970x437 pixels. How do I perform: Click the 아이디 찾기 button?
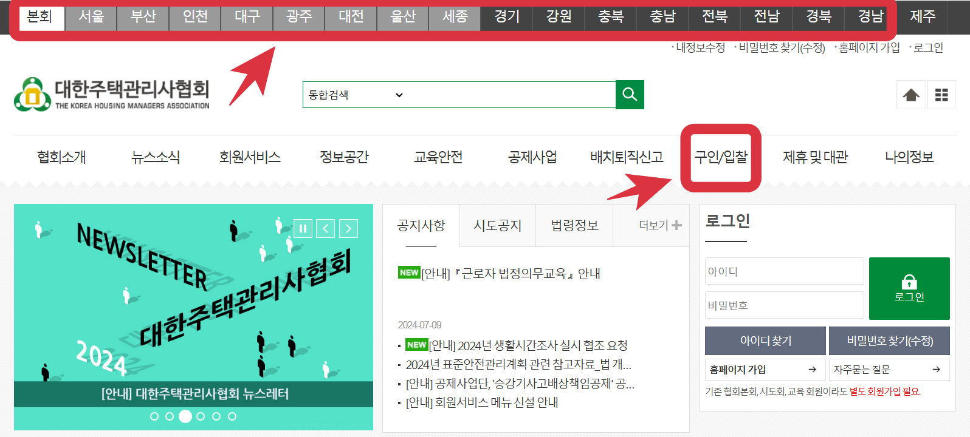point(765,340)
